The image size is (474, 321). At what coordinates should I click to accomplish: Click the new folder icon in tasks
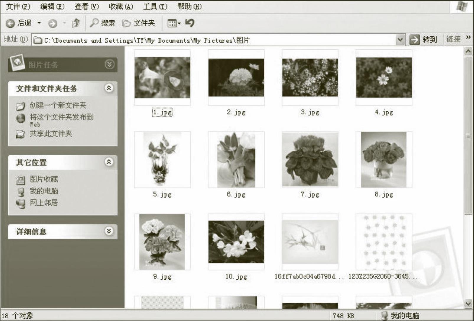pos(20,106)
